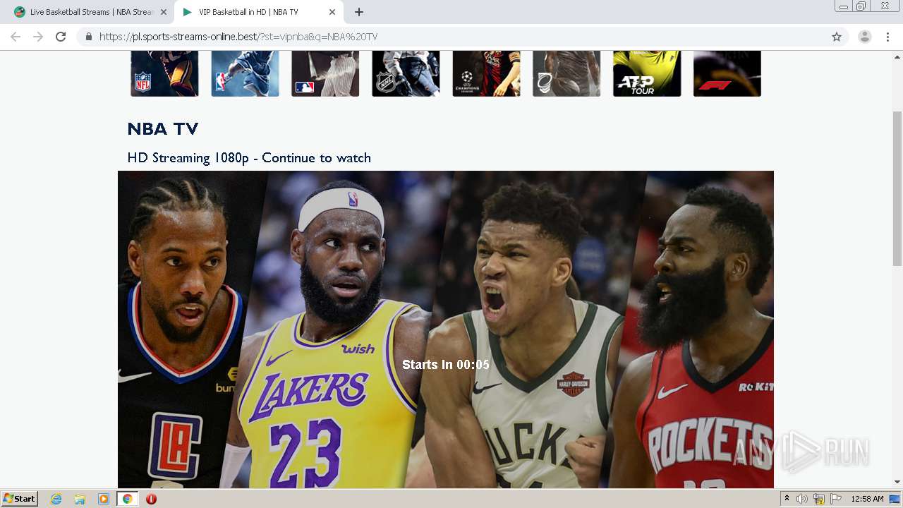This screenshot has height=508, width=903.
Task: View site info via the padlock icon
Action: (x=89, y=37)
